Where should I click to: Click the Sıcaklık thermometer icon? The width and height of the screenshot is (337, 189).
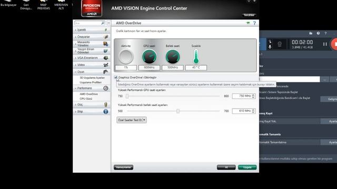point(196,57)
